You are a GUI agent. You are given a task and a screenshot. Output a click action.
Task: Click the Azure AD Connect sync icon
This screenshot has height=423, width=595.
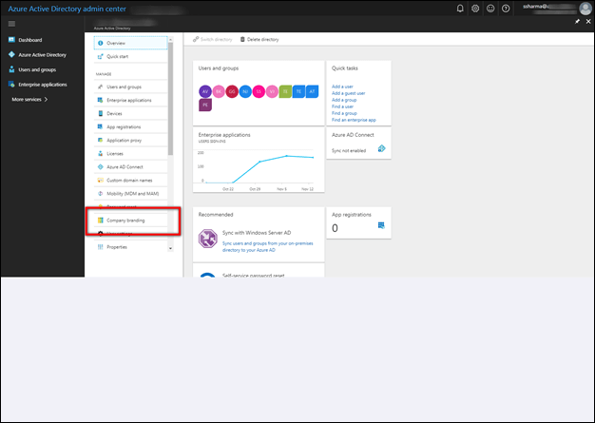[381, 148]
